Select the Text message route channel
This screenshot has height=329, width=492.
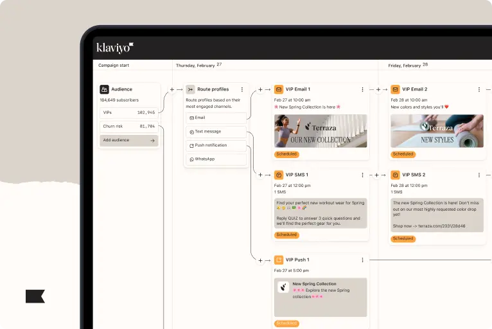point(216,132)
